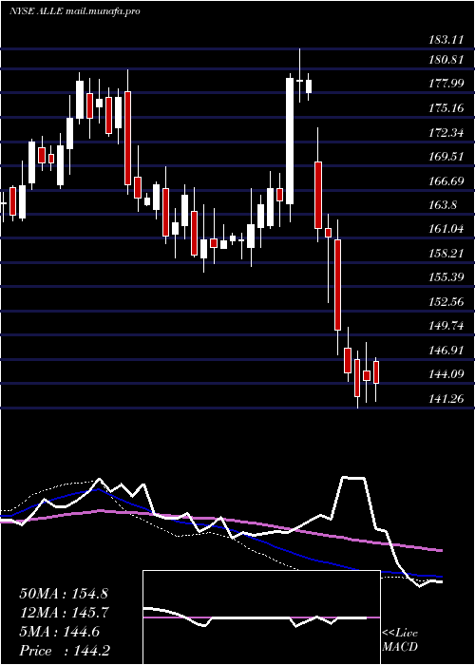Select the 12MA : 145.7 readout
The image size is (475, 665).
(x=65, y=613)
